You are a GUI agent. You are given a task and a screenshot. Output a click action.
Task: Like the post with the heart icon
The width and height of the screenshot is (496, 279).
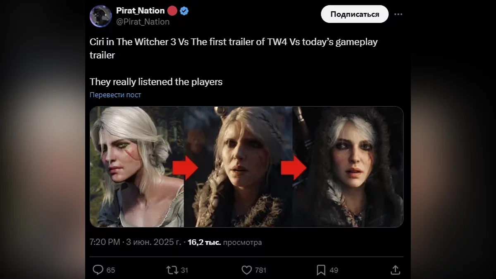click(x=246, y=270)
